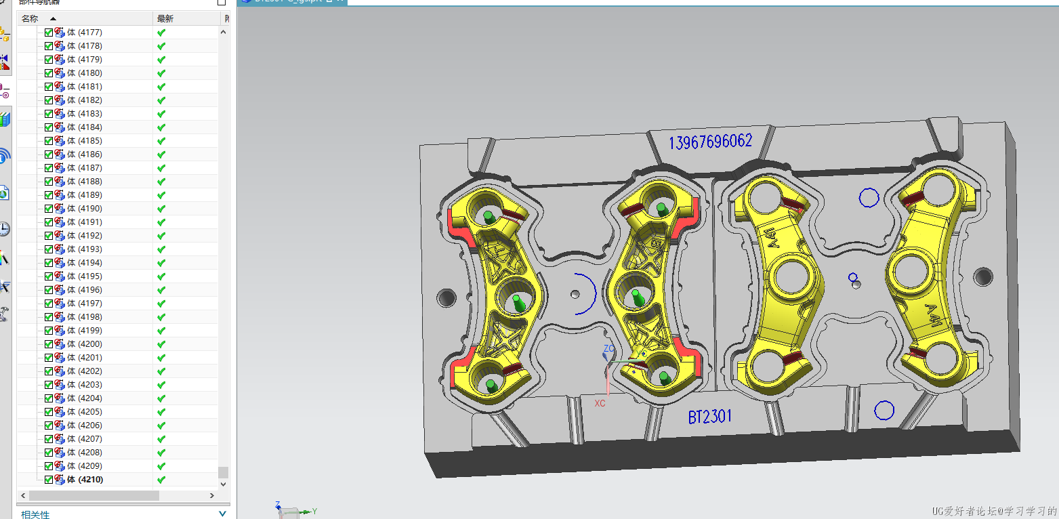Open the Process Studio sidebar icon
The image size is (1059, 519).
(5, 286)
